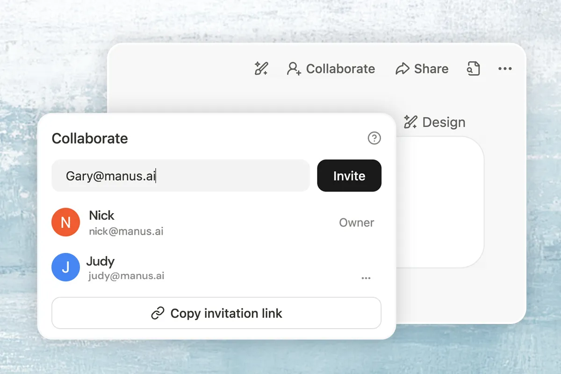Click the nick@manus.ai email address
The image size is (561, 374).
point(126,231)
